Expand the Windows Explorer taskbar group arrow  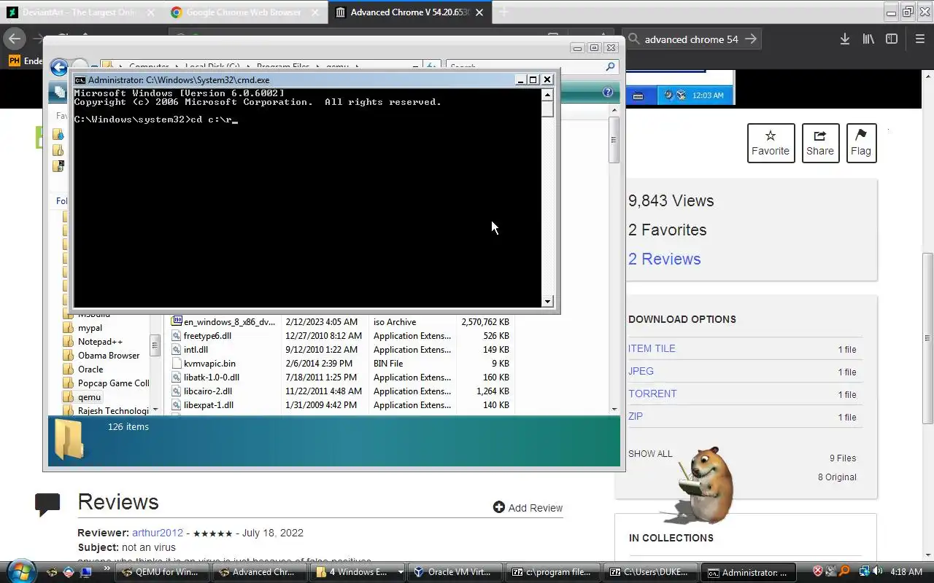[400, 572]
